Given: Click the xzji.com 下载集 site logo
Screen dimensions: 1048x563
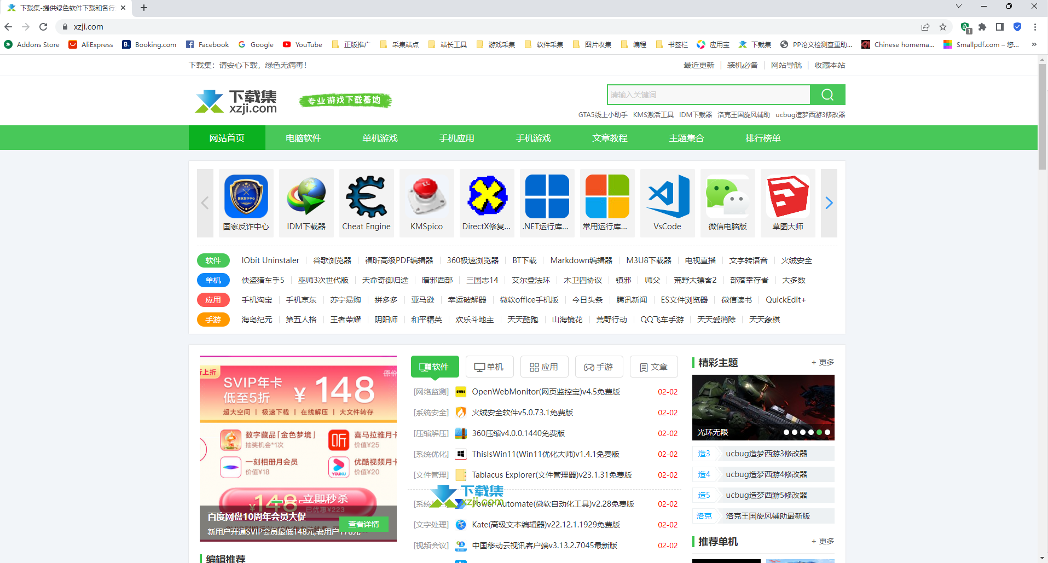Looking at the screenshot, I should point(236,101).
